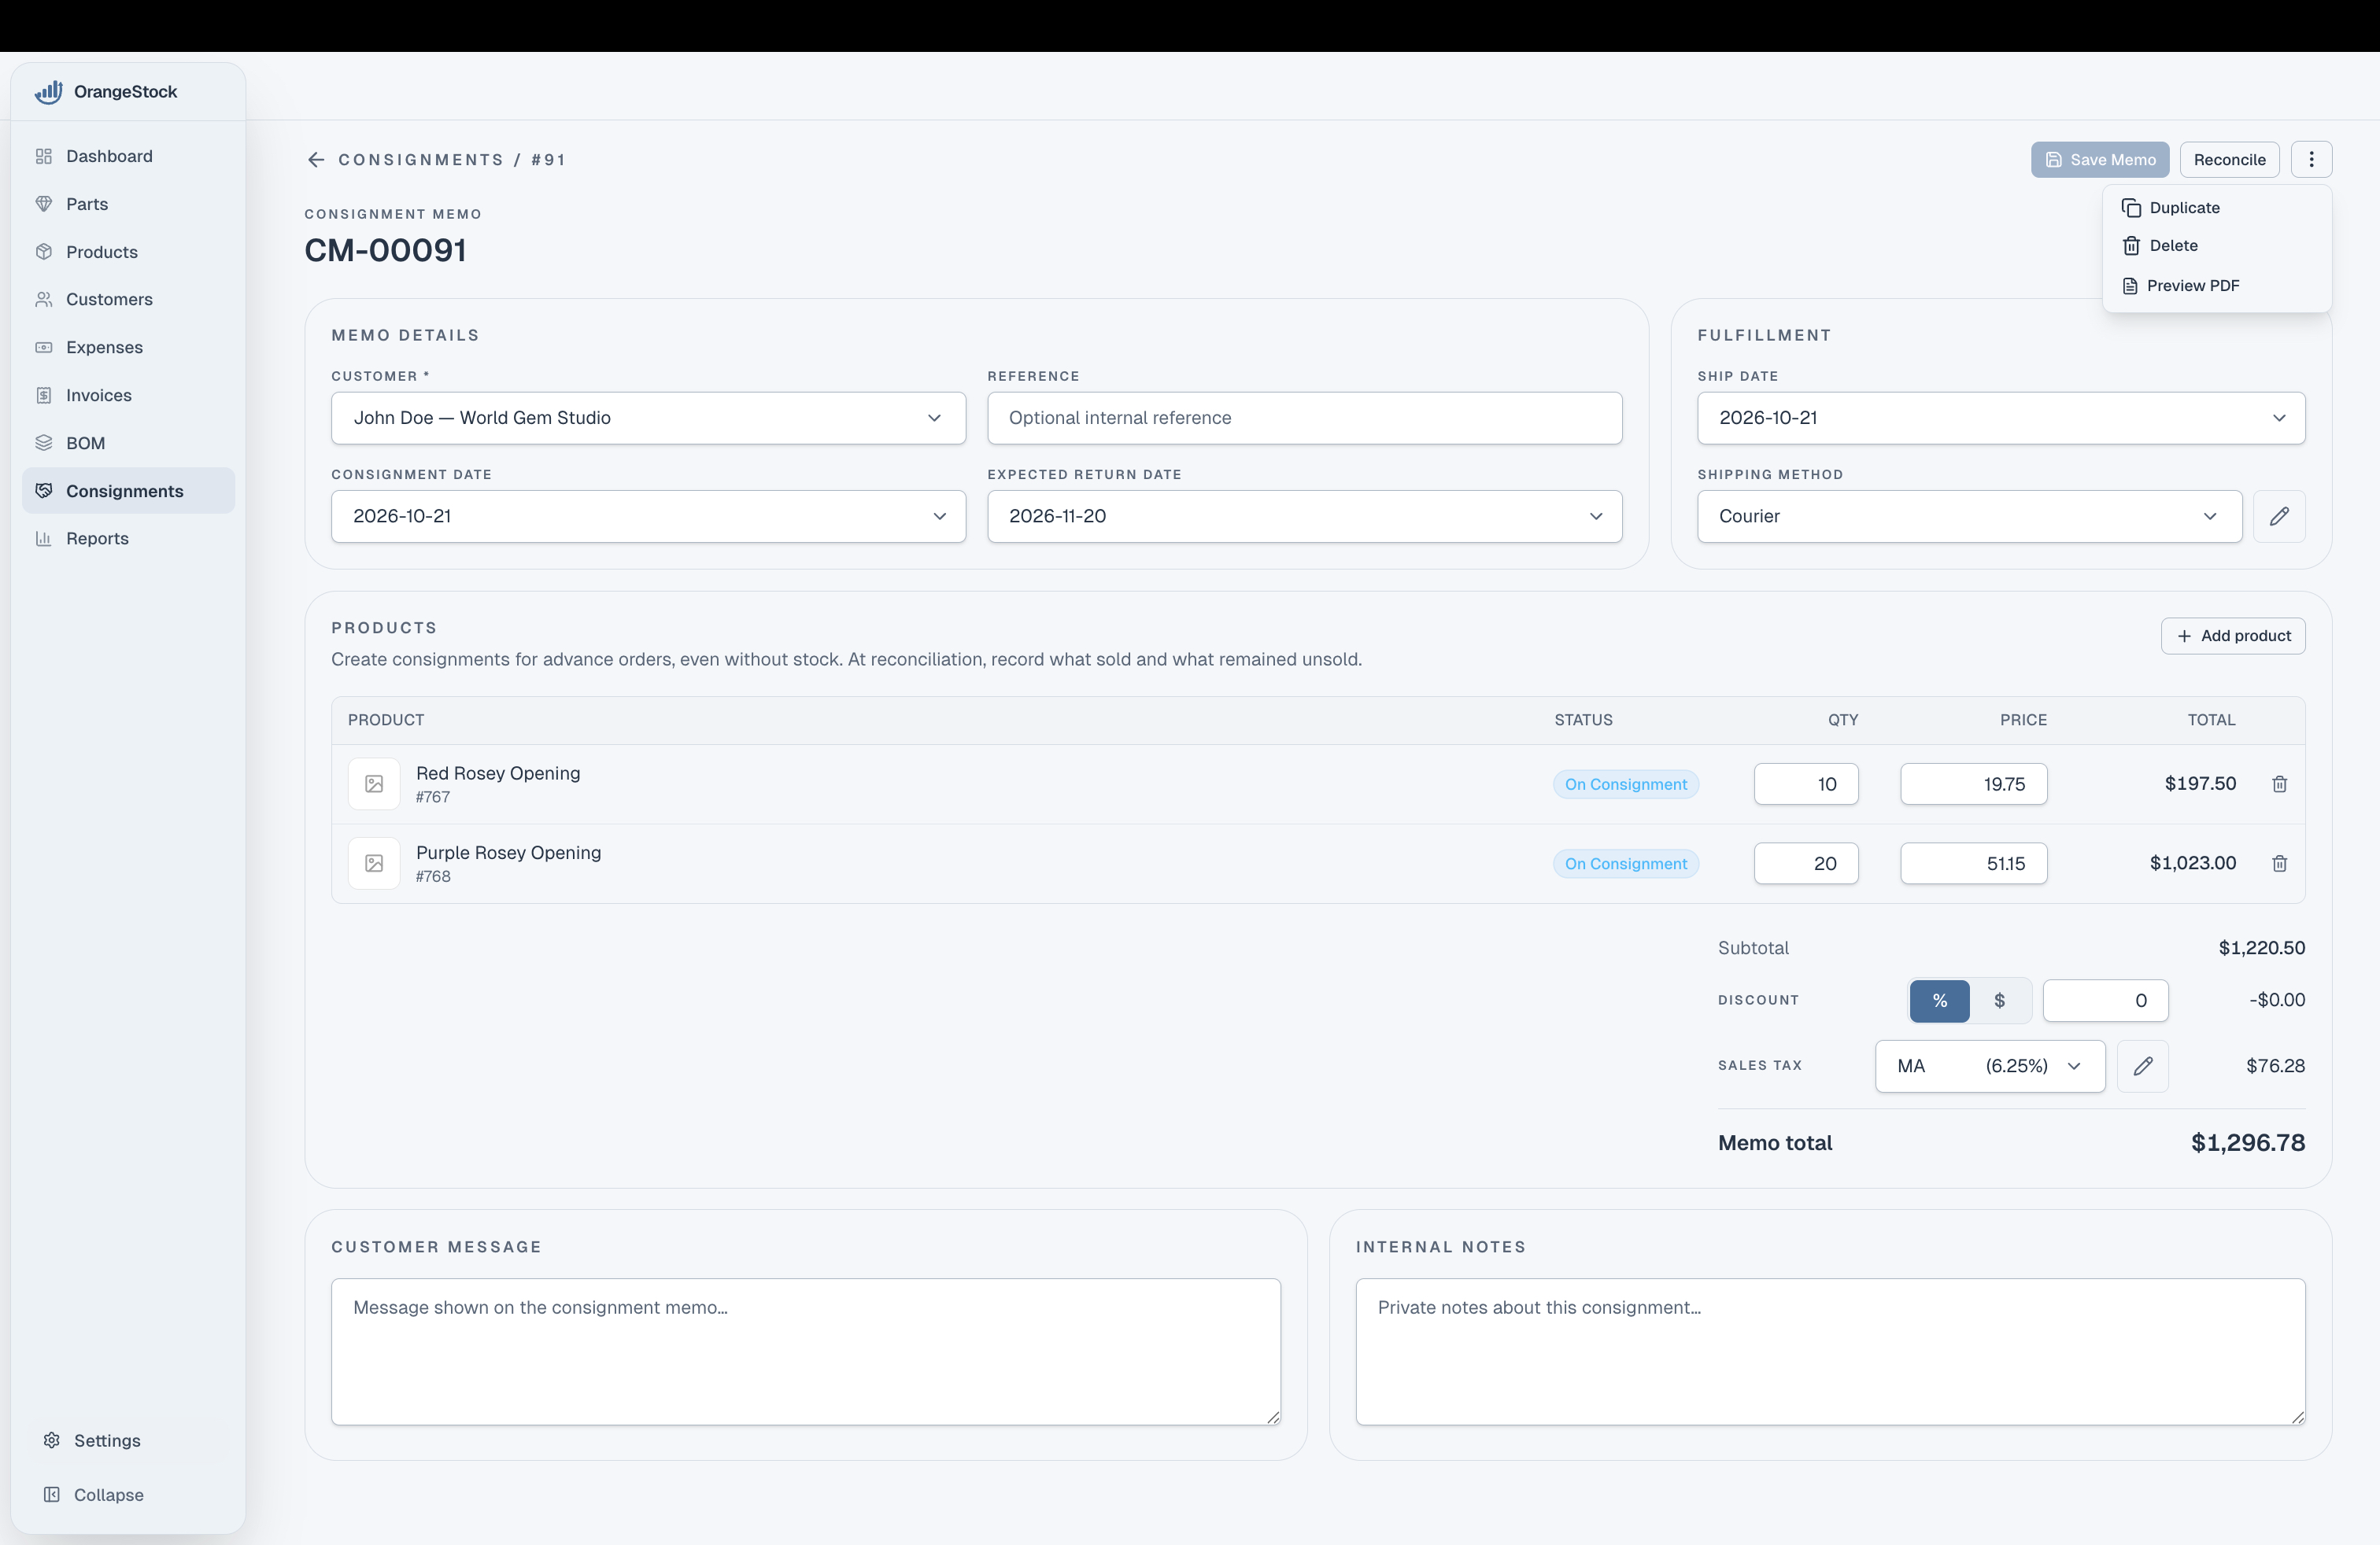Delete the Red Rosey Opening row

pos(2279,784)
